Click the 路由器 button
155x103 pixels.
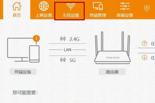pyautogui.click(x=112, y=72)
